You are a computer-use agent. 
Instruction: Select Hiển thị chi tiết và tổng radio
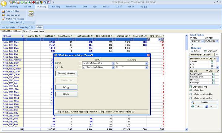[x=190, y=98]
